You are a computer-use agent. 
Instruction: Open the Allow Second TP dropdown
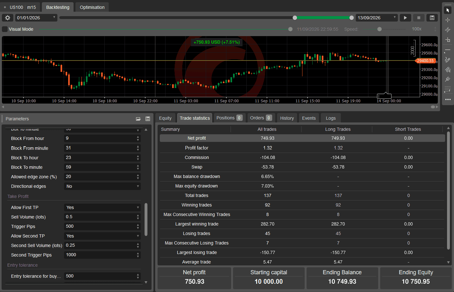click(x=102, y=236)
